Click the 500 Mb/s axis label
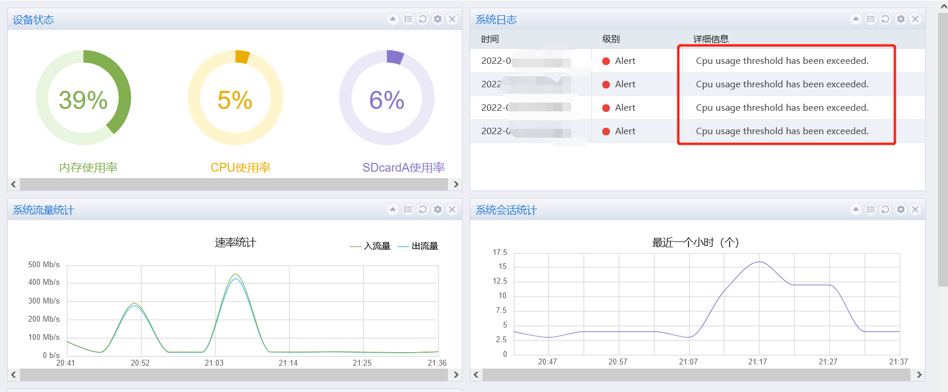 44,265
